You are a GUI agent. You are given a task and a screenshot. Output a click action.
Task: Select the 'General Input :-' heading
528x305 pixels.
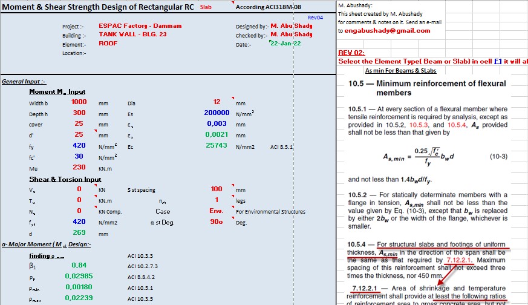tap(24, 82)
